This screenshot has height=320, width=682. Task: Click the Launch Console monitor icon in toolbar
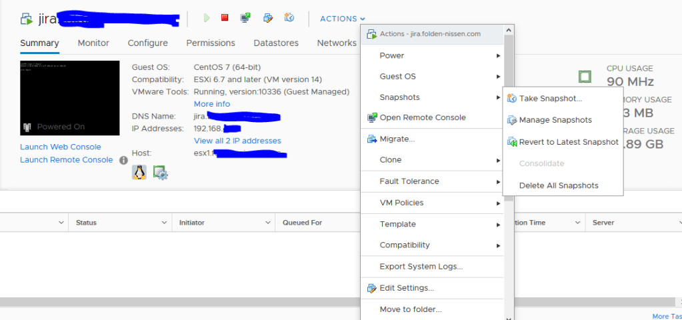coord(245,18)
